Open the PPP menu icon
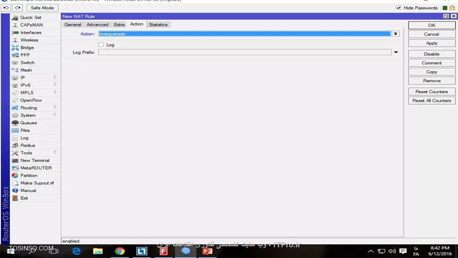Image resolution: width=458 pixels, height=258 pixels. (x=15, y=55)
